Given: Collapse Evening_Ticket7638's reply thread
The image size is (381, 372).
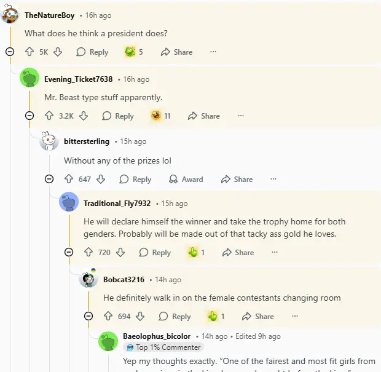Looking at the screenshot, I should (x=29, y=116).
